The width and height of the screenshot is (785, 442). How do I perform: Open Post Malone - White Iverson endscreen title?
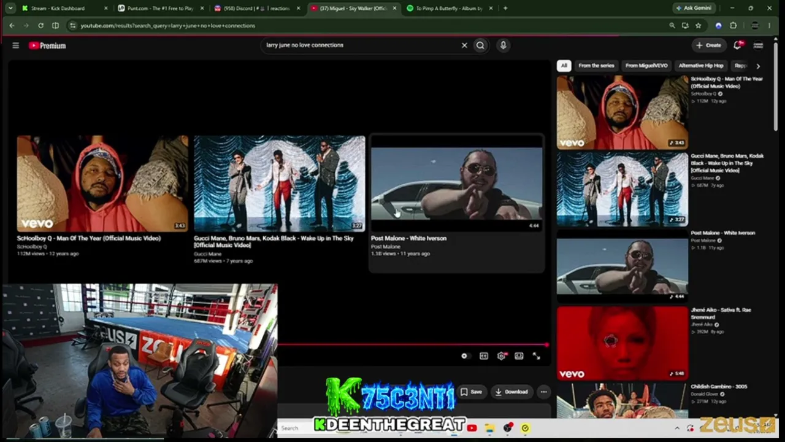click(408, 238)
